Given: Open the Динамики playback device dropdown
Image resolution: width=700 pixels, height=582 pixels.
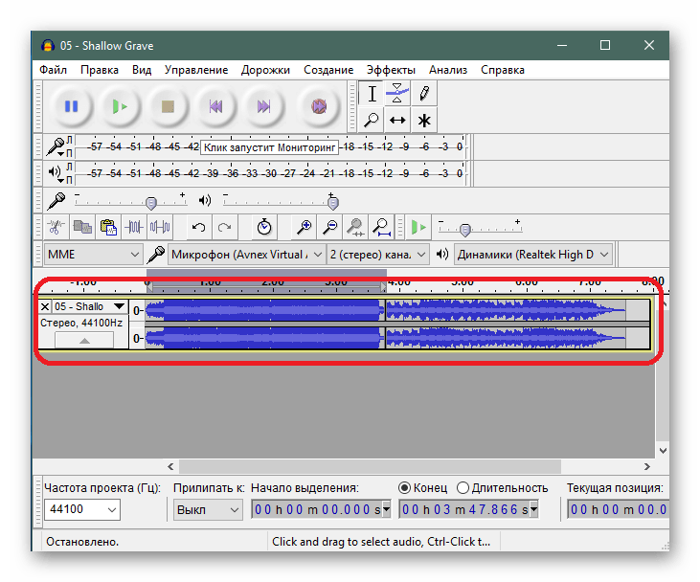Looking at the screenshot, I should pyautogui.click(x=533, y=255).
